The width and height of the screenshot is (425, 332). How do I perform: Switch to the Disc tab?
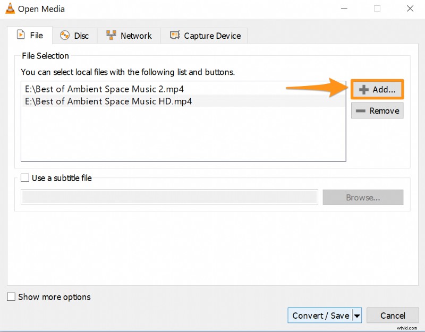[x=75, y=35]
